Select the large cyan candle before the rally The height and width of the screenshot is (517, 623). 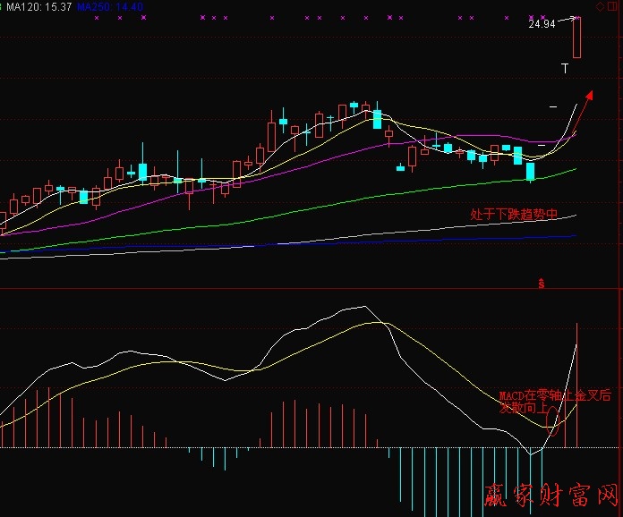pos(530,171)
